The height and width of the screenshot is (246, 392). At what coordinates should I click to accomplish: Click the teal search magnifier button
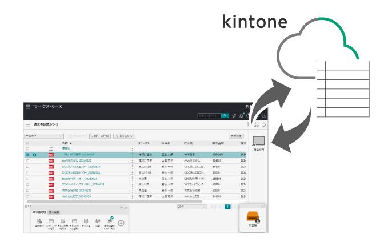(225, 116)
